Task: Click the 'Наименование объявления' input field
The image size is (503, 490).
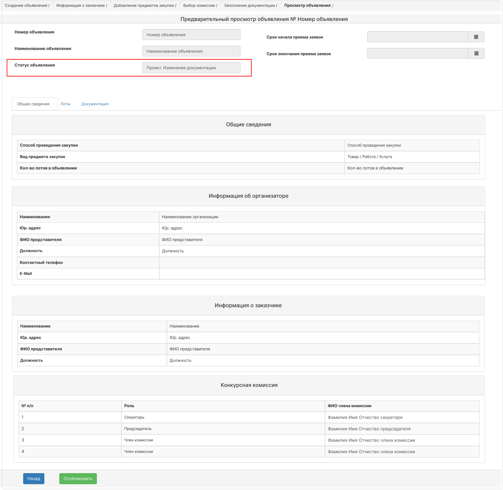Action: [x=191, y=51]
